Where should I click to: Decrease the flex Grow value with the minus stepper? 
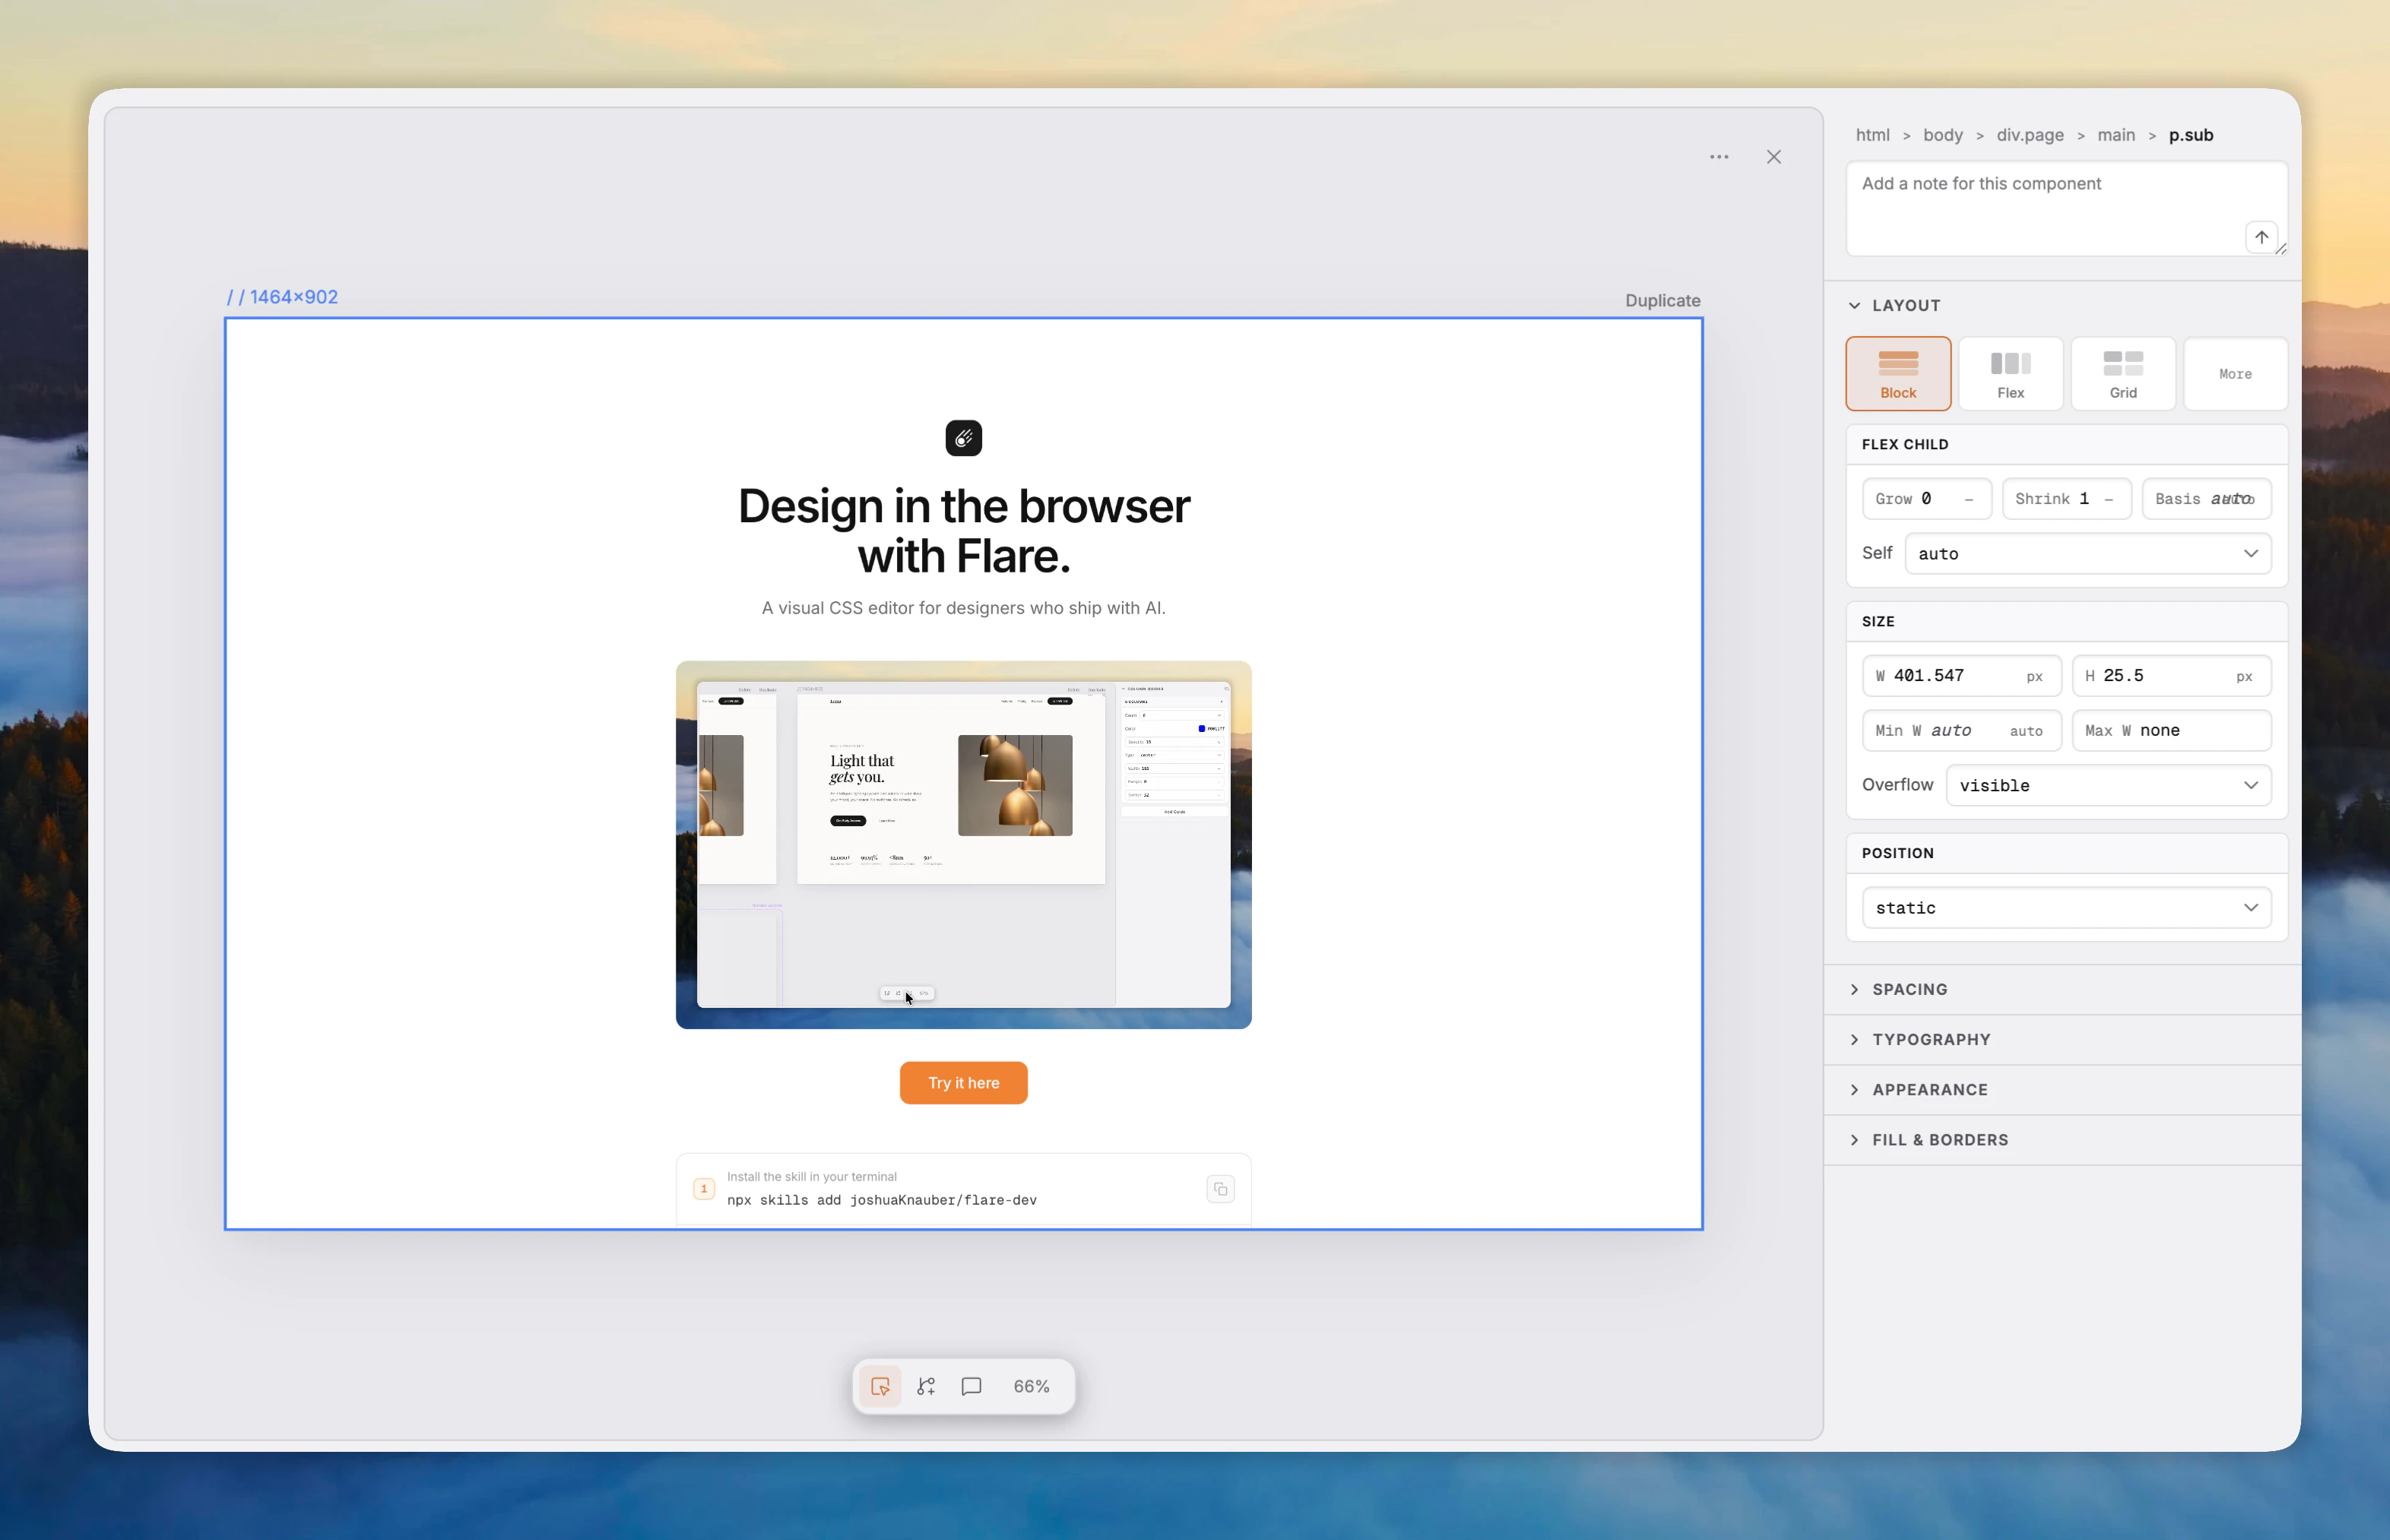pyautogui.click(x=1967, y=498)
